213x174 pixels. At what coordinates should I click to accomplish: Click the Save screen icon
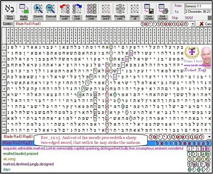[149, 8]
